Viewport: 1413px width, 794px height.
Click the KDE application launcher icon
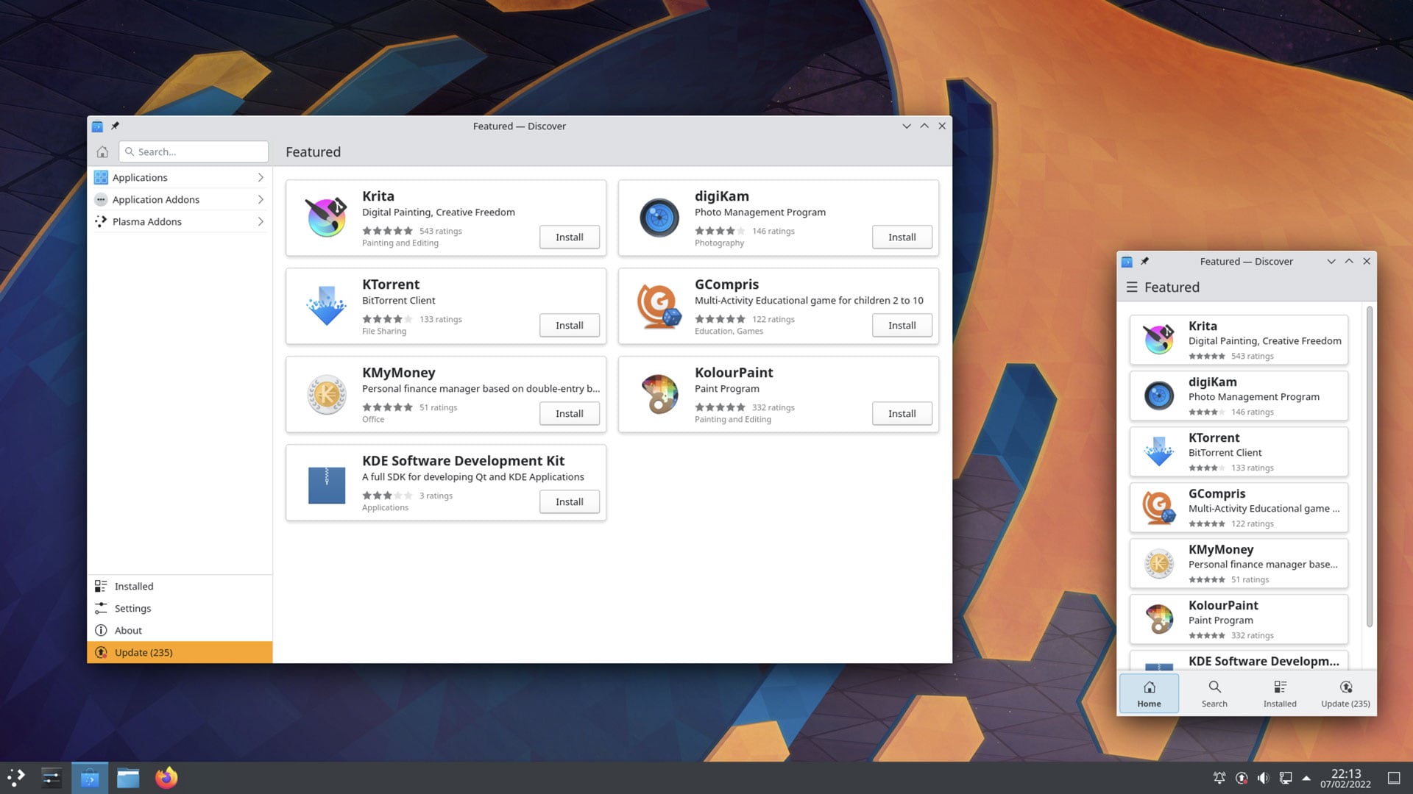(16, 778)
